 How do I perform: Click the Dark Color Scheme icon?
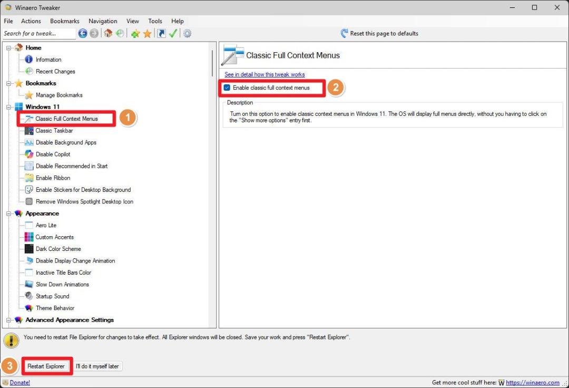[x=28, y=249]
